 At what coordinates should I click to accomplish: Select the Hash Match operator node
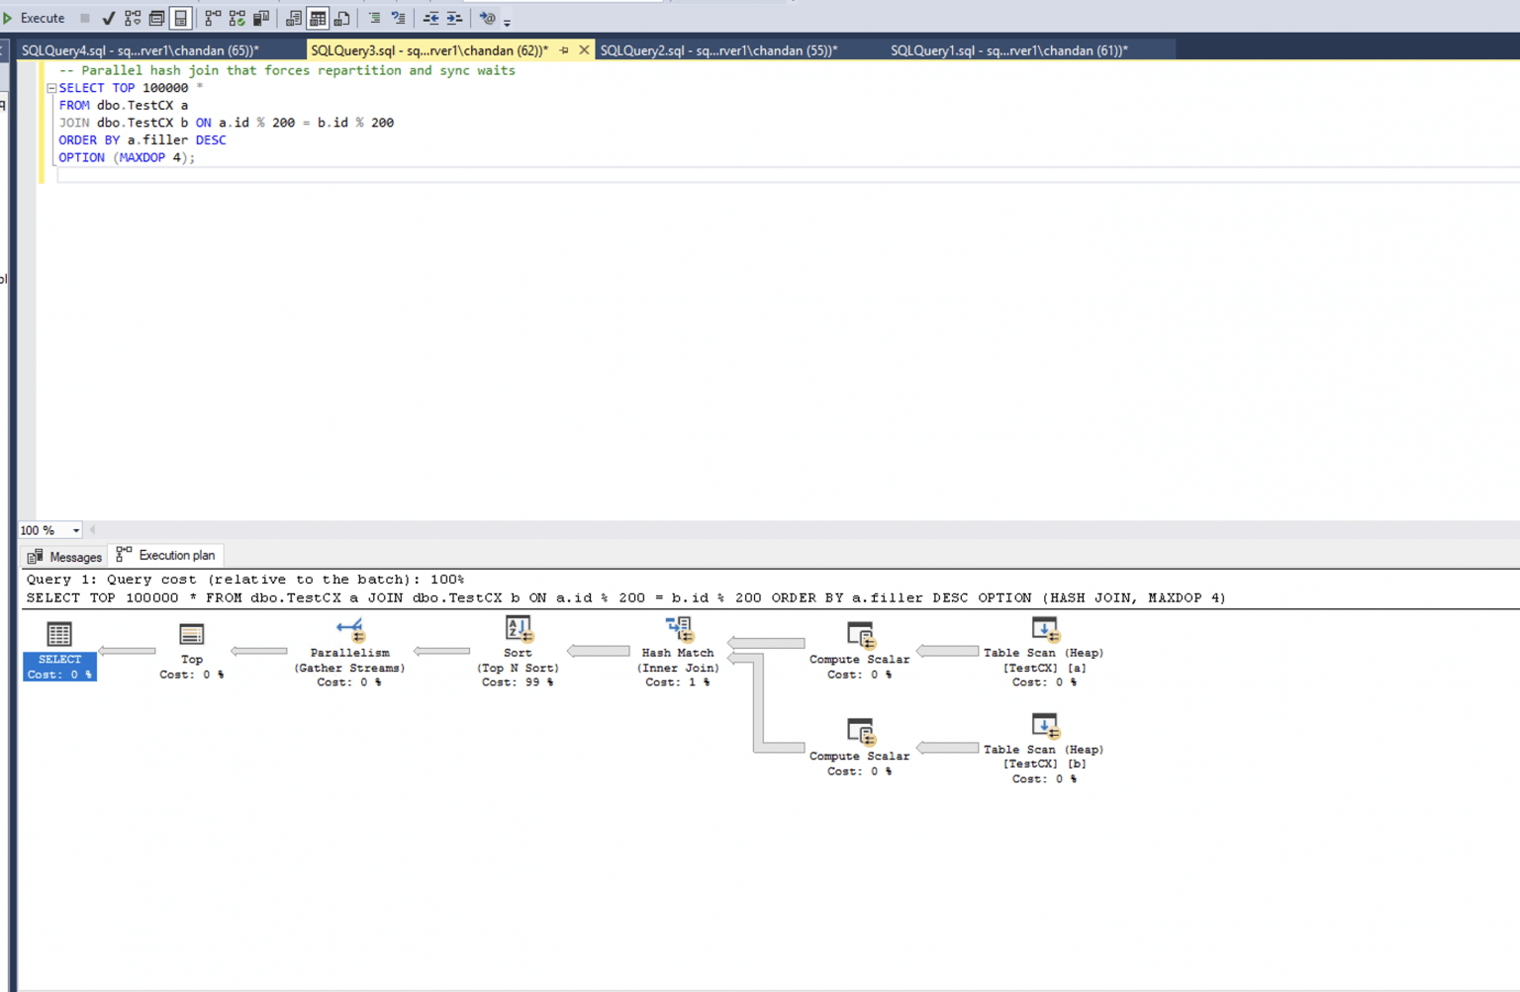(x=678, y=651)
